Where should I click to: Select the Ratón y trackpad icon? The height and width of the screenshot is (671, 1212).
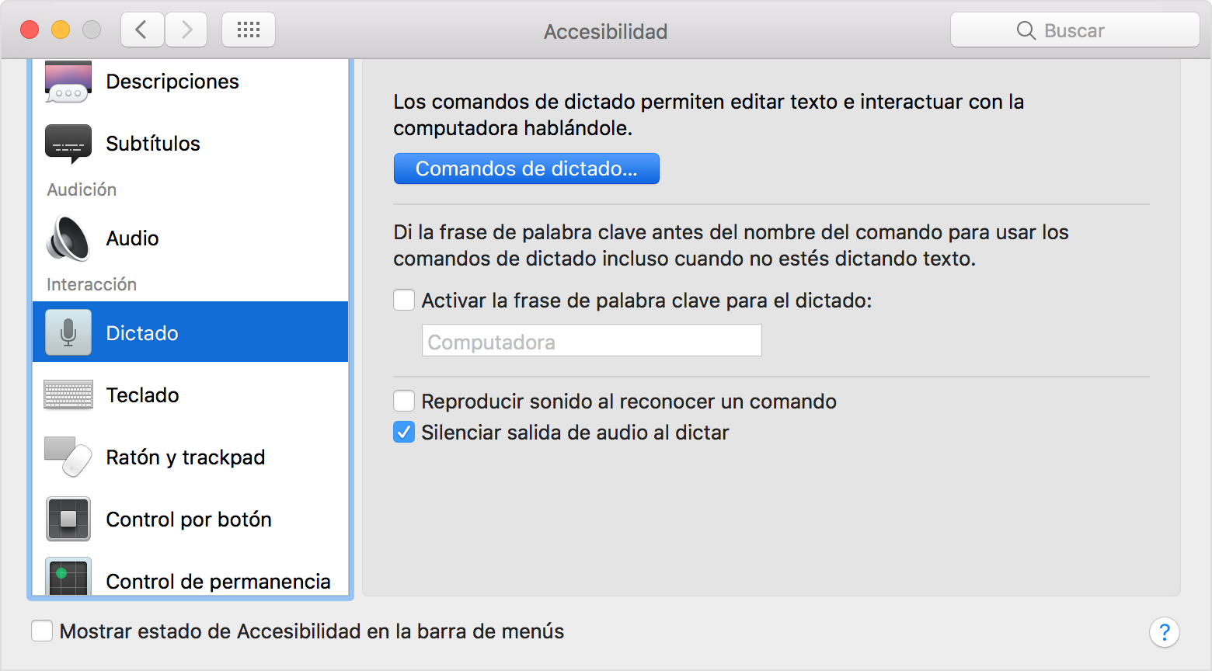(68, 457)
